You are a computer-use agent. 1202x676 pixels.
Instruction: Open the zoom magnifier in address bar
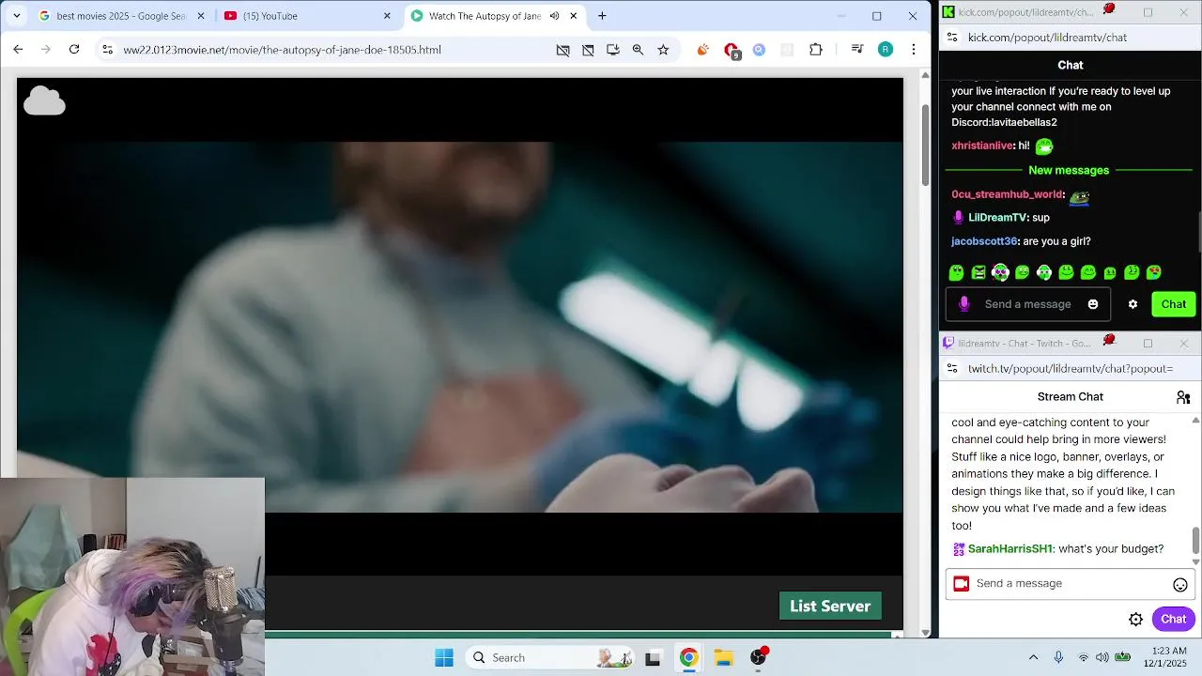[x=638, y=50]
